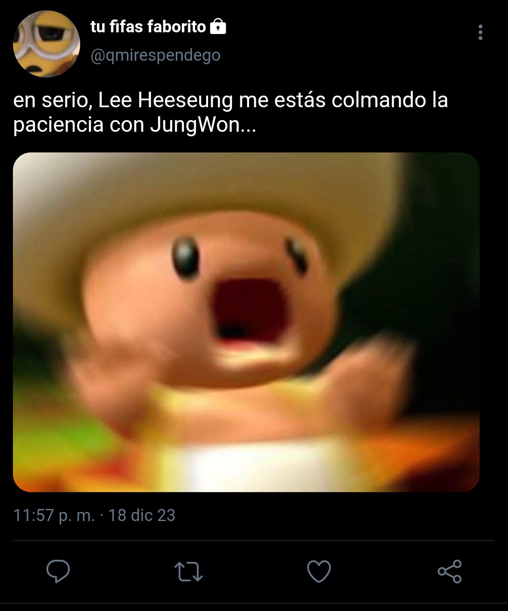Click the word paciencia in tweet
The height and width of the screenshot is (611, 508).
click(58, 125)
